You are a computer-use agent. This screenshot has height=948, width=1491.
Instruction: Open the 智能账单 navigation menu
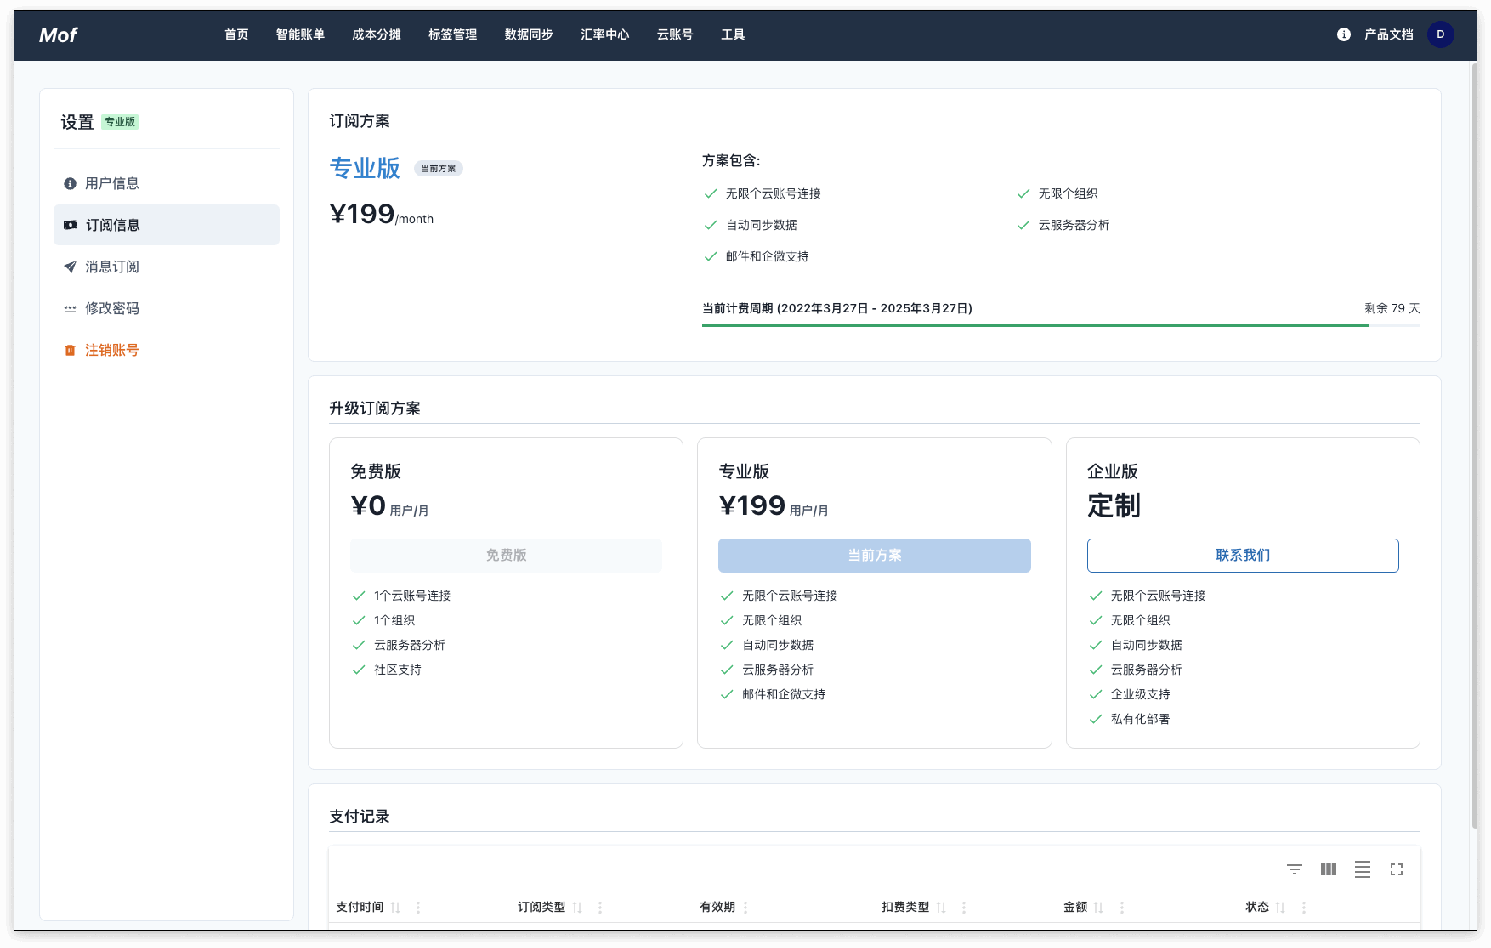pyautogui.click(x=300, y=35)
